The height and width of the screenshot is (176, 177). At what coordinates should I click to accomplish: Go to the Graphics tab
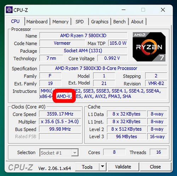tap(100, 22)
